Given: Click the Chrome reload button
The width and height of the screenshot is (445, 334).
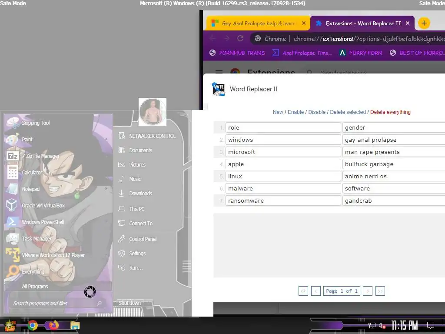Looking at the screenshot, I should pyautogui.click(x=240, y=38).
